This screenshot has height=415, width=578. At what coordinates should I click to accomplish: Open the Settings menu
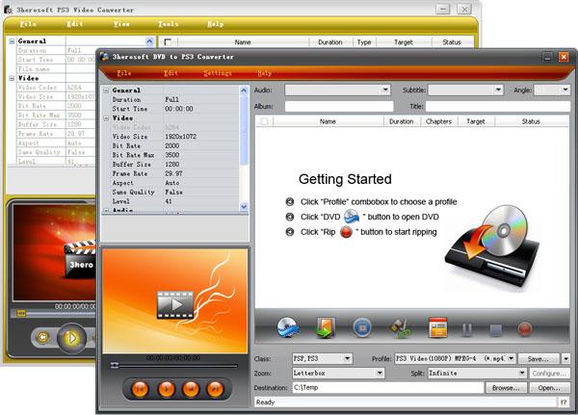(x=218, y=73)
